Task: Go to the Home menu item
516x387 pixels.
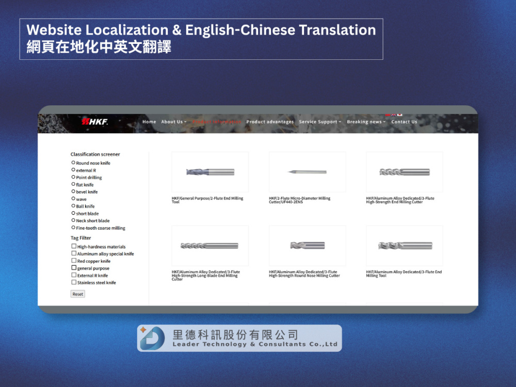Action: pyautogui.click(x=149, y=122)
